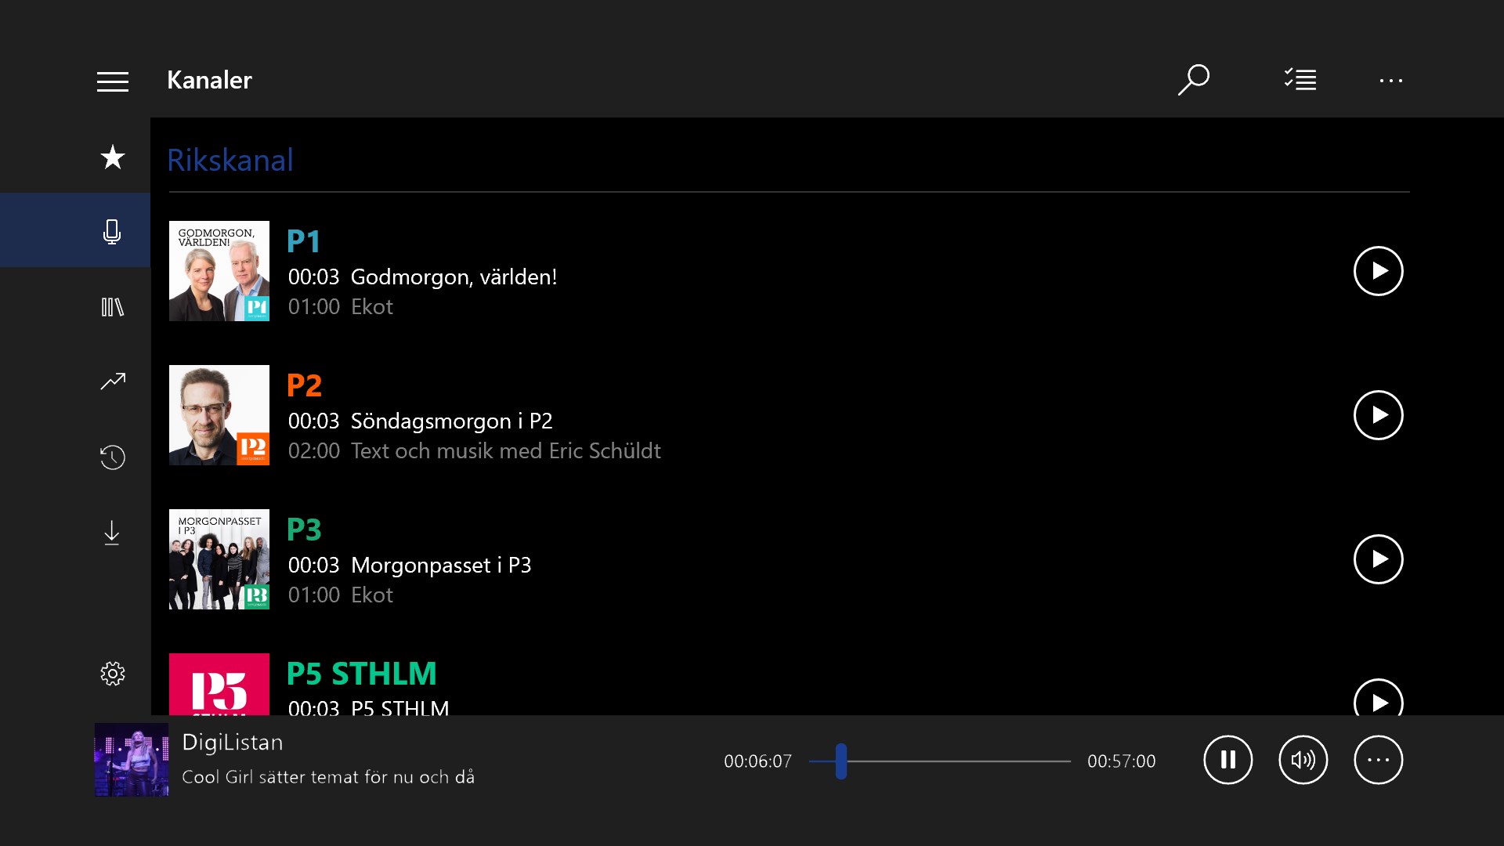Screen dimensions: 1504x846
Task: Open the trending arrow sidebar icon
Action: [x=113, y=381]
